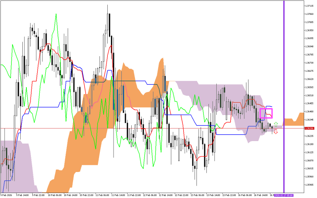
Task: Select the purple vertical time line
Action: [284, 97]
